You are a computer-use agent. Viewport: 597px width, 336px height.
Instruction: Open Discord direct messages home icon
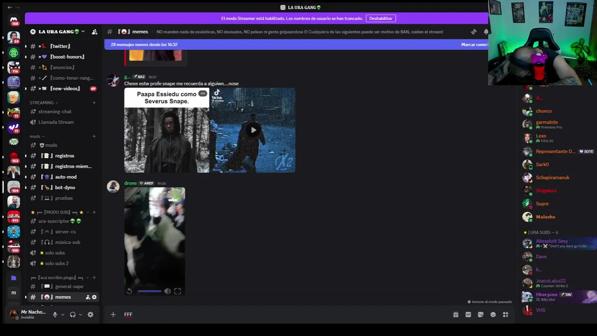14,21
